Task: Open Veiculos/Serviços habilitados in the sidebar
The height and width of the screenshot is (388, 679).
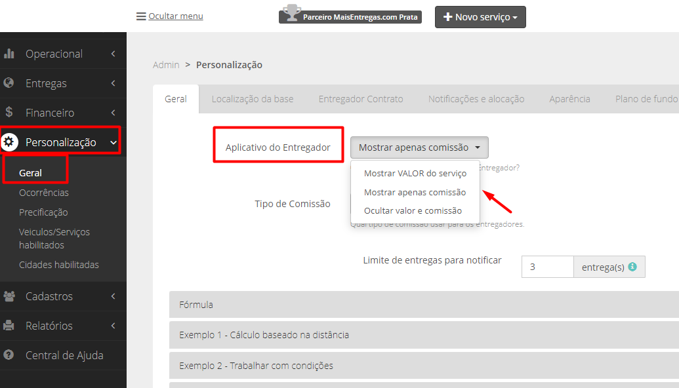Action: pyautogui.click(x=54, y=239)
